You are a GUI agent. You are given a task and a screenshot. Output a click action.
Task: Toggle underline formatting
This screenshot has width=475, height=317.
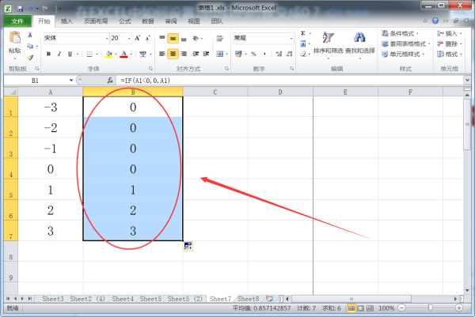[70, 54]
